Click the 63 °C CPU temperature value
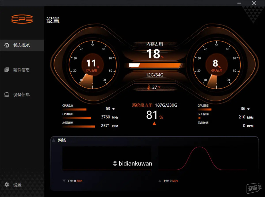Image resolution: width=265 pixels, height=197 pixels. (110, 109)
